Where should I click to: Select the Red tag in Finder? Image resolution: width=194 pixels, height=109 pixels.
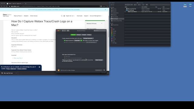(113, 29)
